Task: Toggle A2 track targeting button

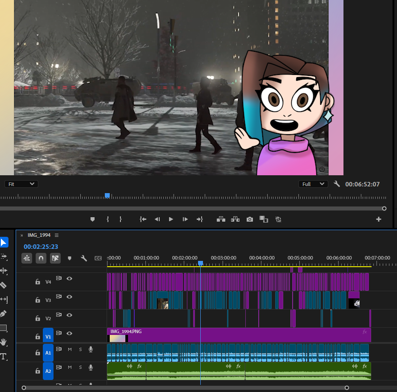Action: pos(48,371)
